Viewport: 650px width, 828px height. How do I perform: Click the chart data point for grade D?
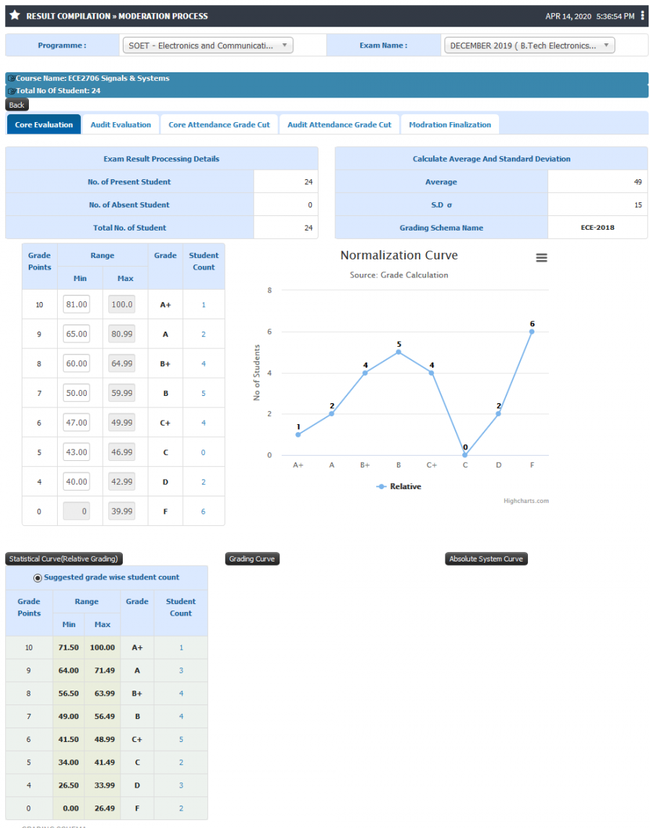coord(498,413)
